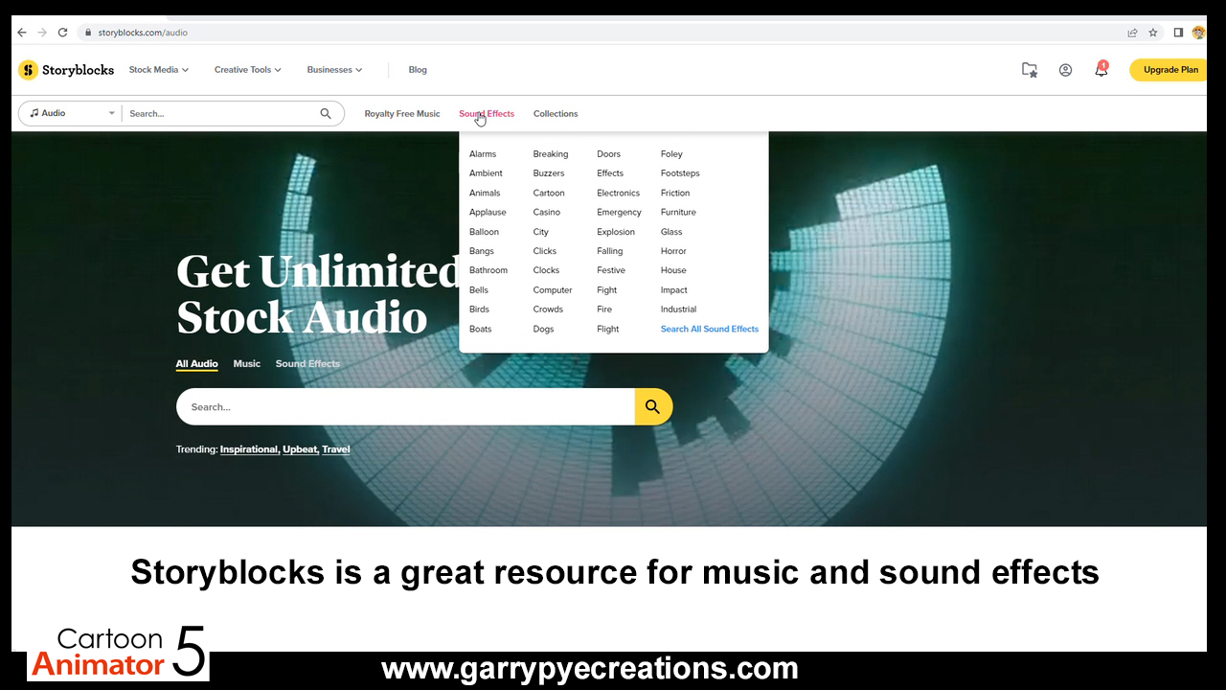The width and height of the screenshot is (1226, 690).
Task: Open the favorites folder icon
Action: (x=1030, y=70)
